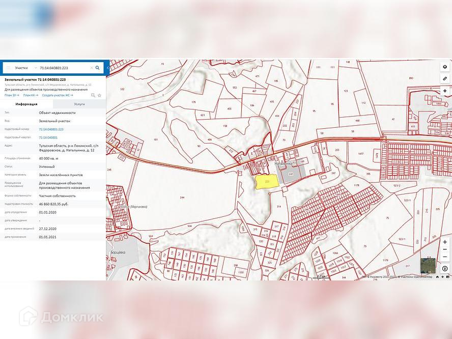The width and height of the screenshot is (452, 339).
Task: Select status value Учтенный
Action: (x=47, y=166)
